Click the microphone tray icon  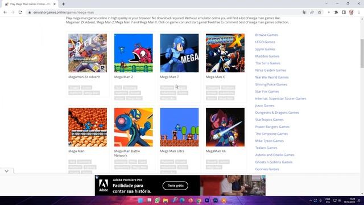click(321, 200)
